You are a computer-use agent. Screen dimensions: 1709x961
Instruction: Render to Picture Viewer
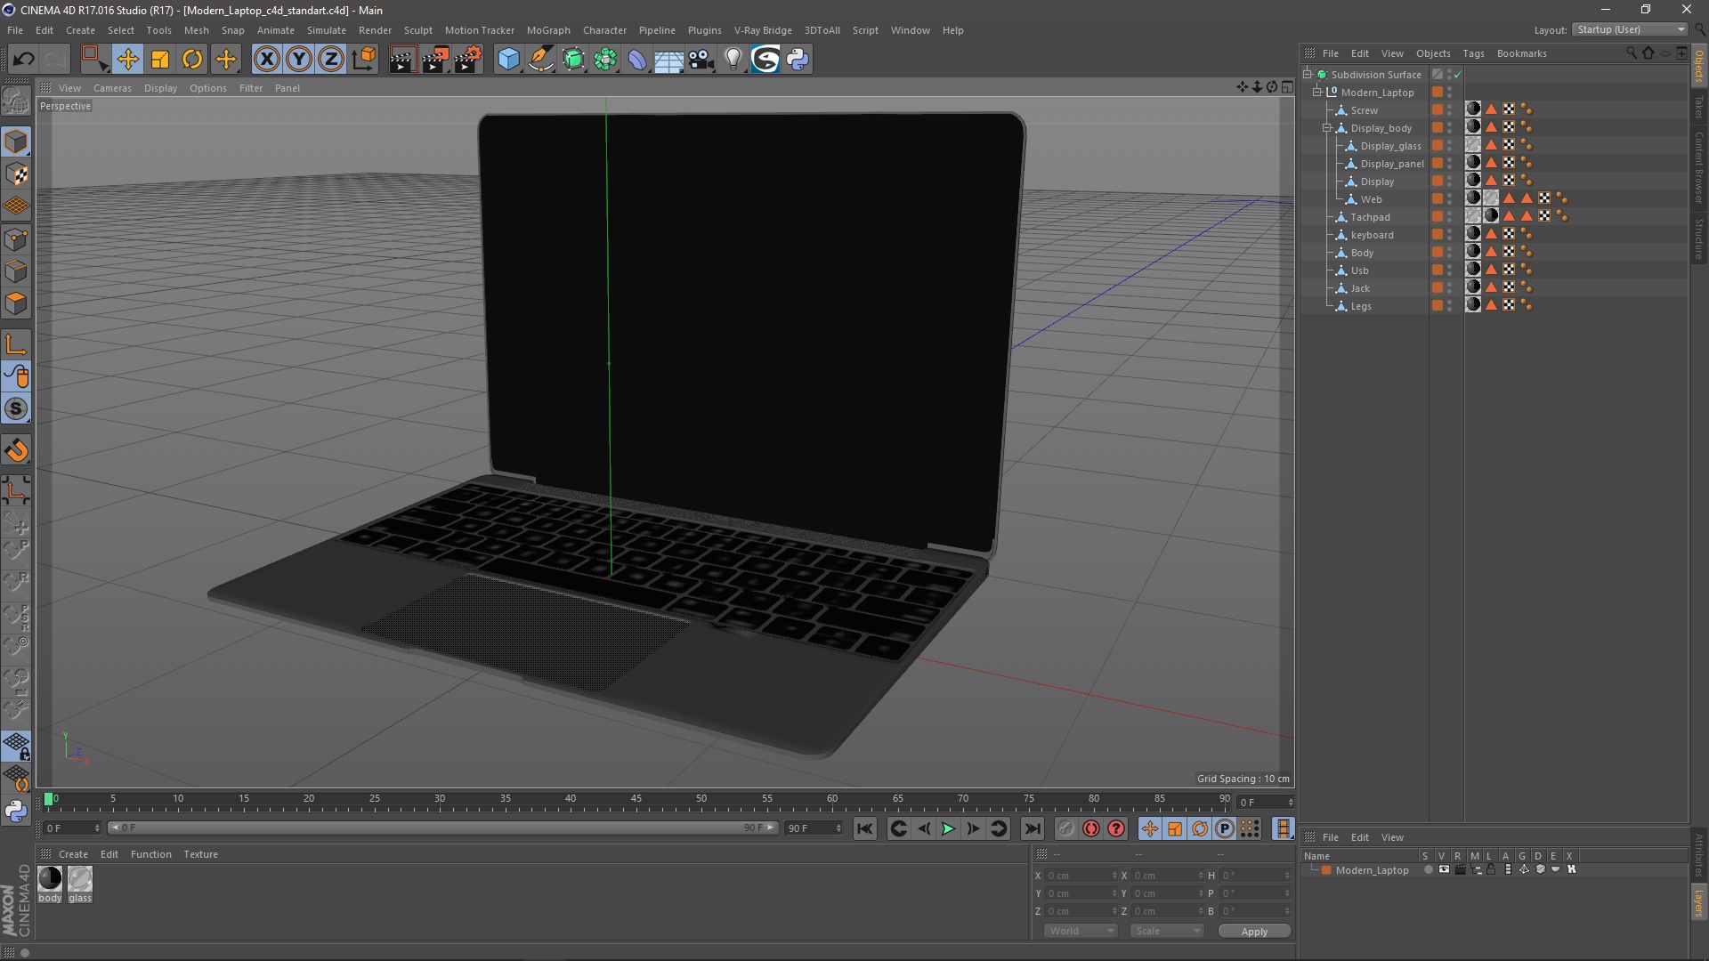click(x=435, y=60)
